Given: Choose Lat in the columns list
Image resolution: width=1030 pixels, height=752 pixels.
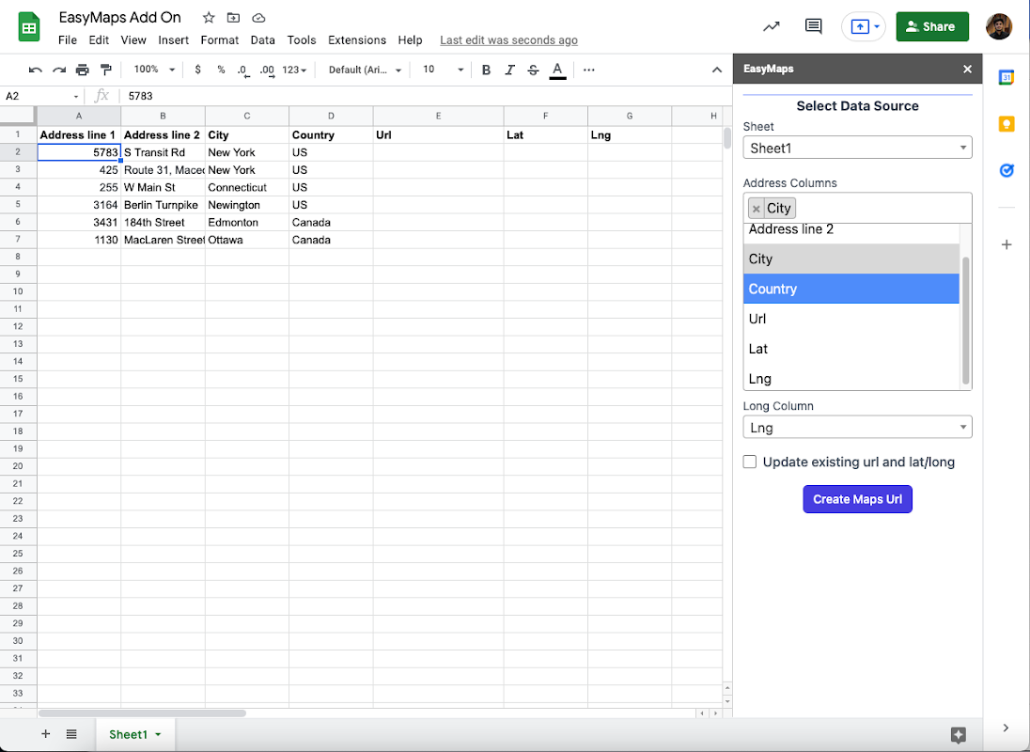Looking at the screenshot, I should pyautogui.click(x=851, y=349).
